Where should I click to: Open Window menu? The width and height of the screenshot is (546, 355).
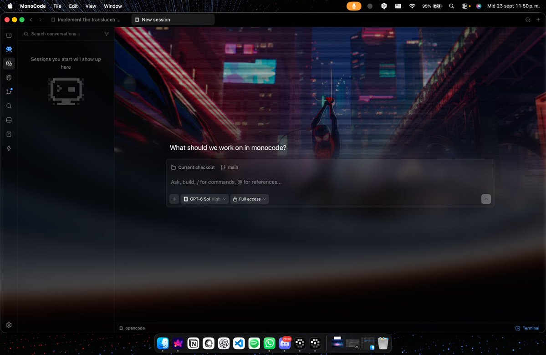113,6
